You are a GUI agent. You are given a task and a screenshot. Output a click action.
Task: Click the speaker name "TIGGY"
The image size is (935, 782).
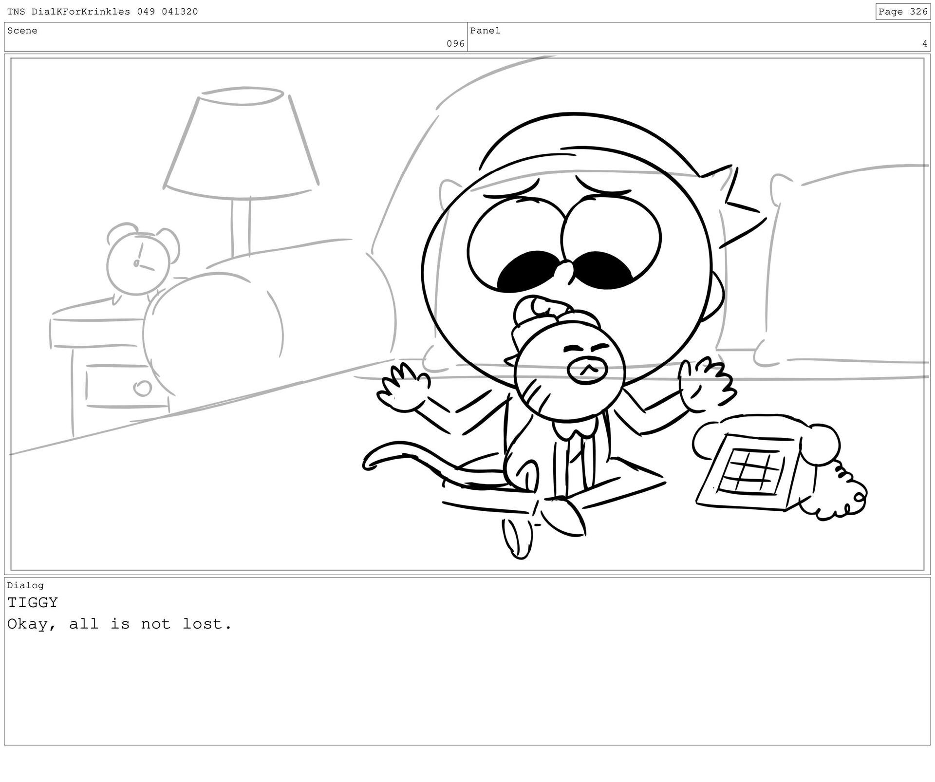(33, 603)
